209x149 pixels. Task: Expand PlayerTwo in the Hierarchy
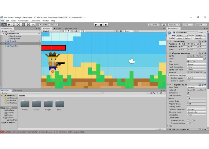pyautogui.click(x=6, y=46)
